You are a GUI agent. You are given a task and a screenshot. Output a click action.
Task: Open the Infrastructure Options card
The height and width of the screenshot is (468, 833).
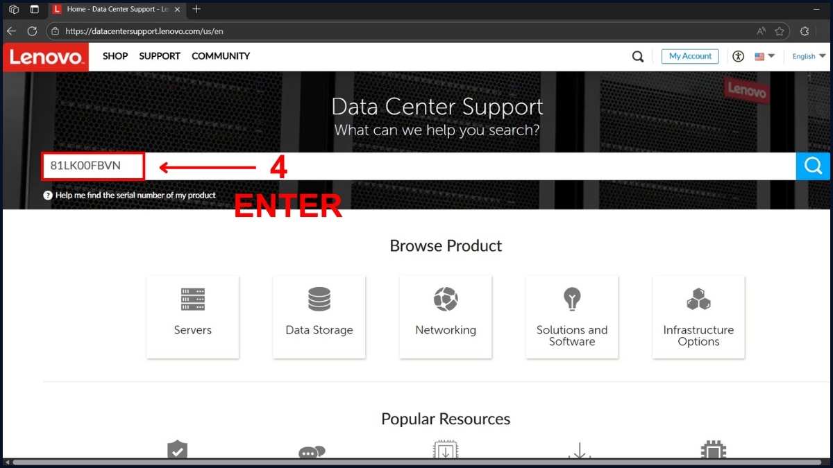(698, 317)
